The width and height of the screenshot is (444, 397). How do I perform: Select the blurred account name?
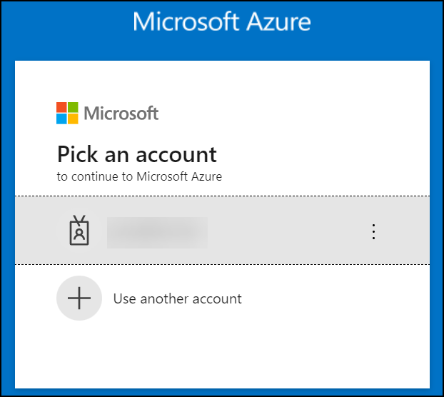pos(157,231)
